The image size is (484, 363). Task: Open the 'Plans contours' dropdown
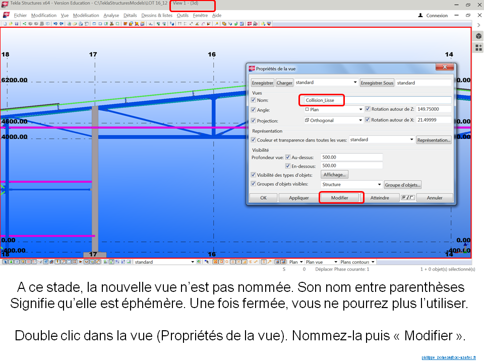pyautogui.click(x=373, y=262)
